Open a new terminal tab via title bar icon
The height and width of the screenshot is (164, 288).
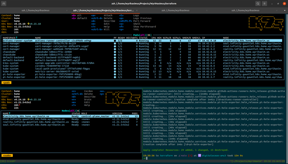click(4, 4)
